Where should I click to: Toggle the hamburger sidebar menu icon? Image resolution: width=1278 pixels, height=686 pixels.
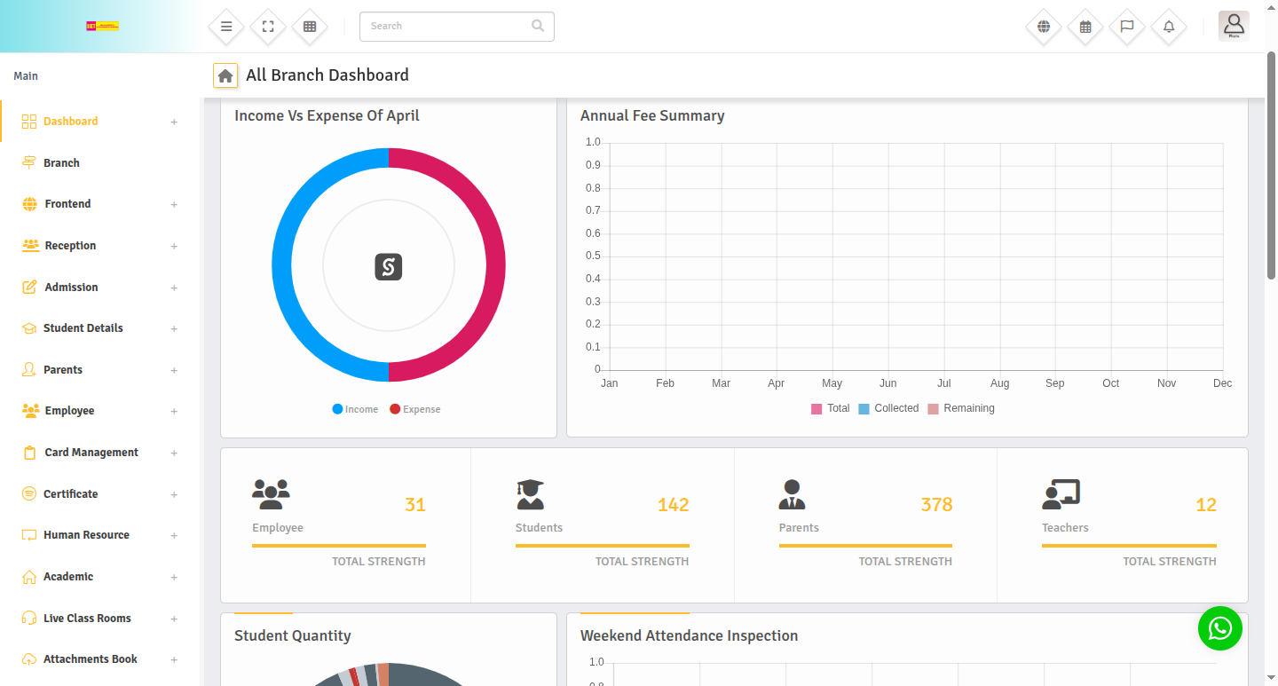(226, 27)
